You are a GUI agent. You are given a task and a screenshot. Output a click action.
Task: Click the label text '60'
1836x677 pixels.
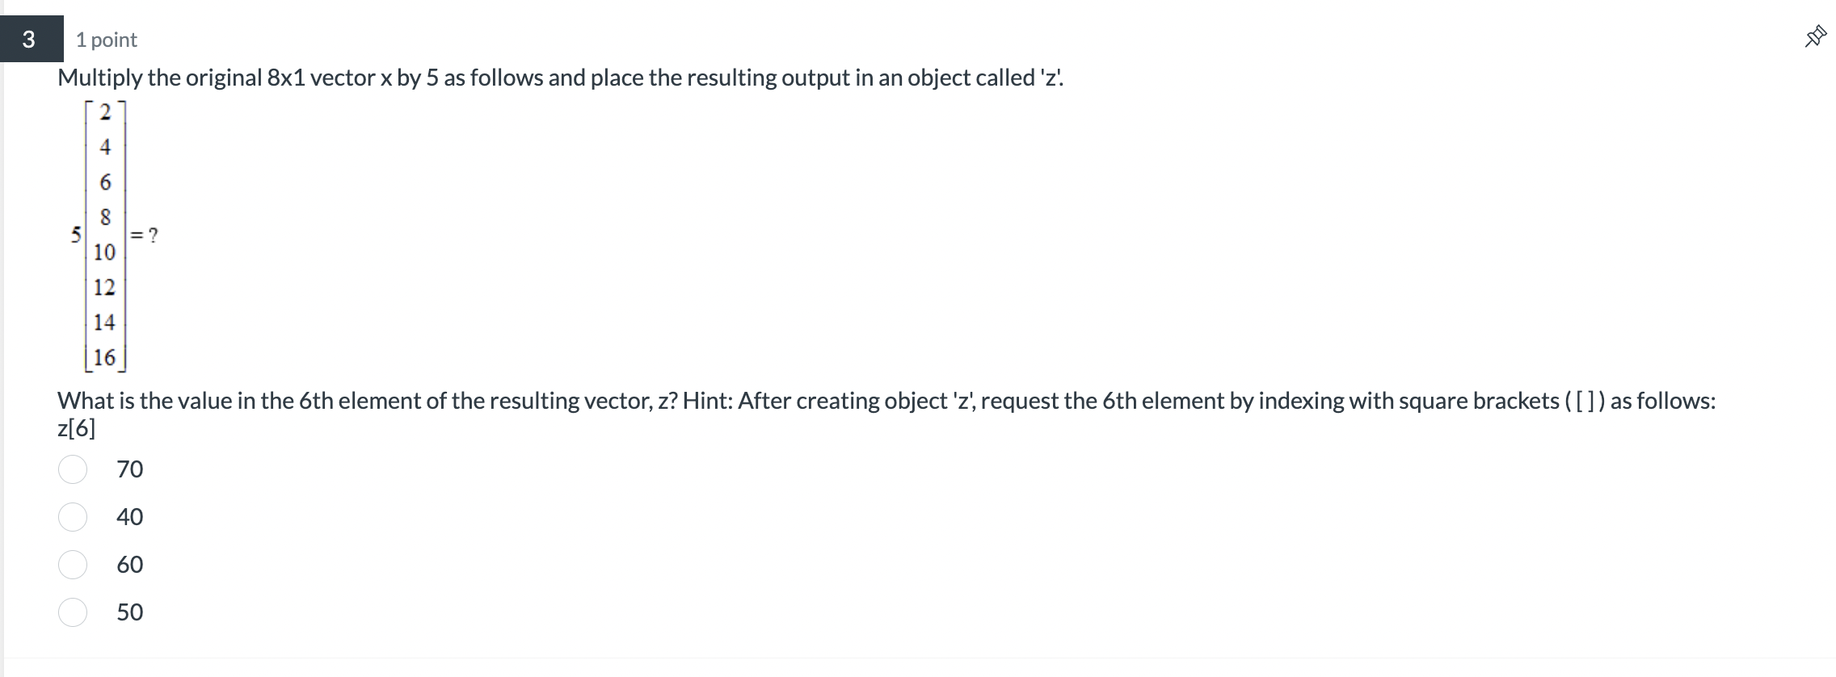click(131, 565)
